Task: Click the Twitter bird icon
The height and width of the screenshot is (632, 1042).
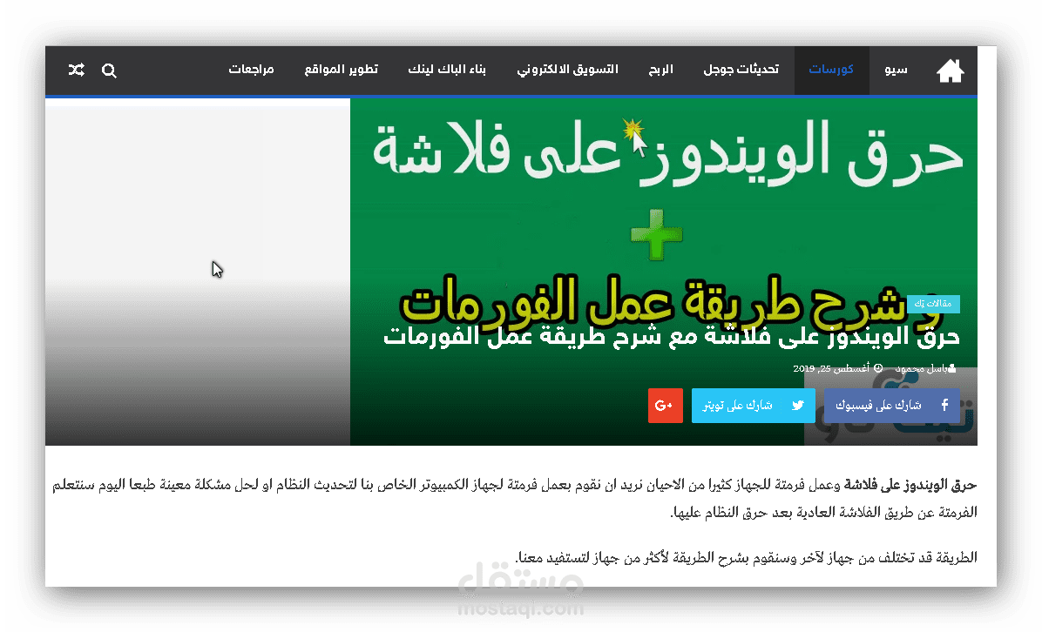Action: coord(797,406)
